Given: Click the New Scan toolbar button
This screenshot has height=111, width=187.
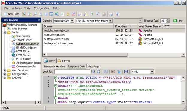Looking at the screenshot, I should click(x=12, y=14).
